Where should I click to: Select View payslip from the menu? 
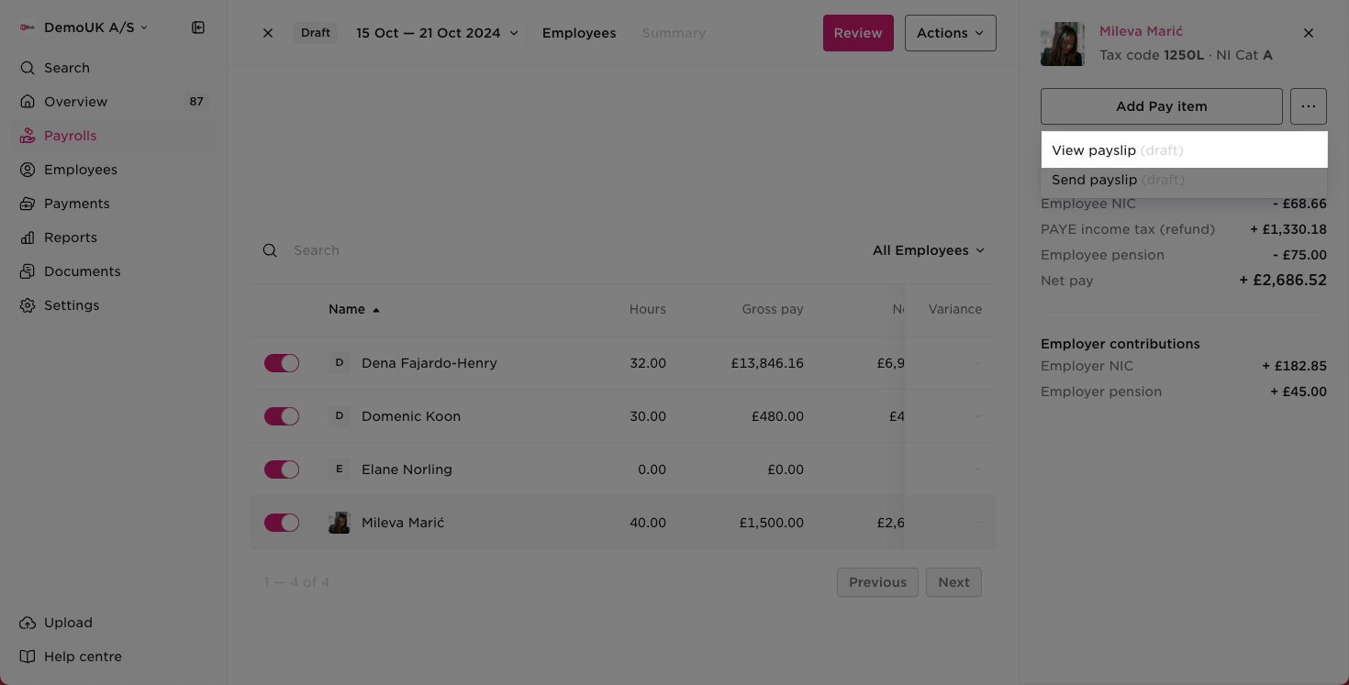coord(1095,149)
